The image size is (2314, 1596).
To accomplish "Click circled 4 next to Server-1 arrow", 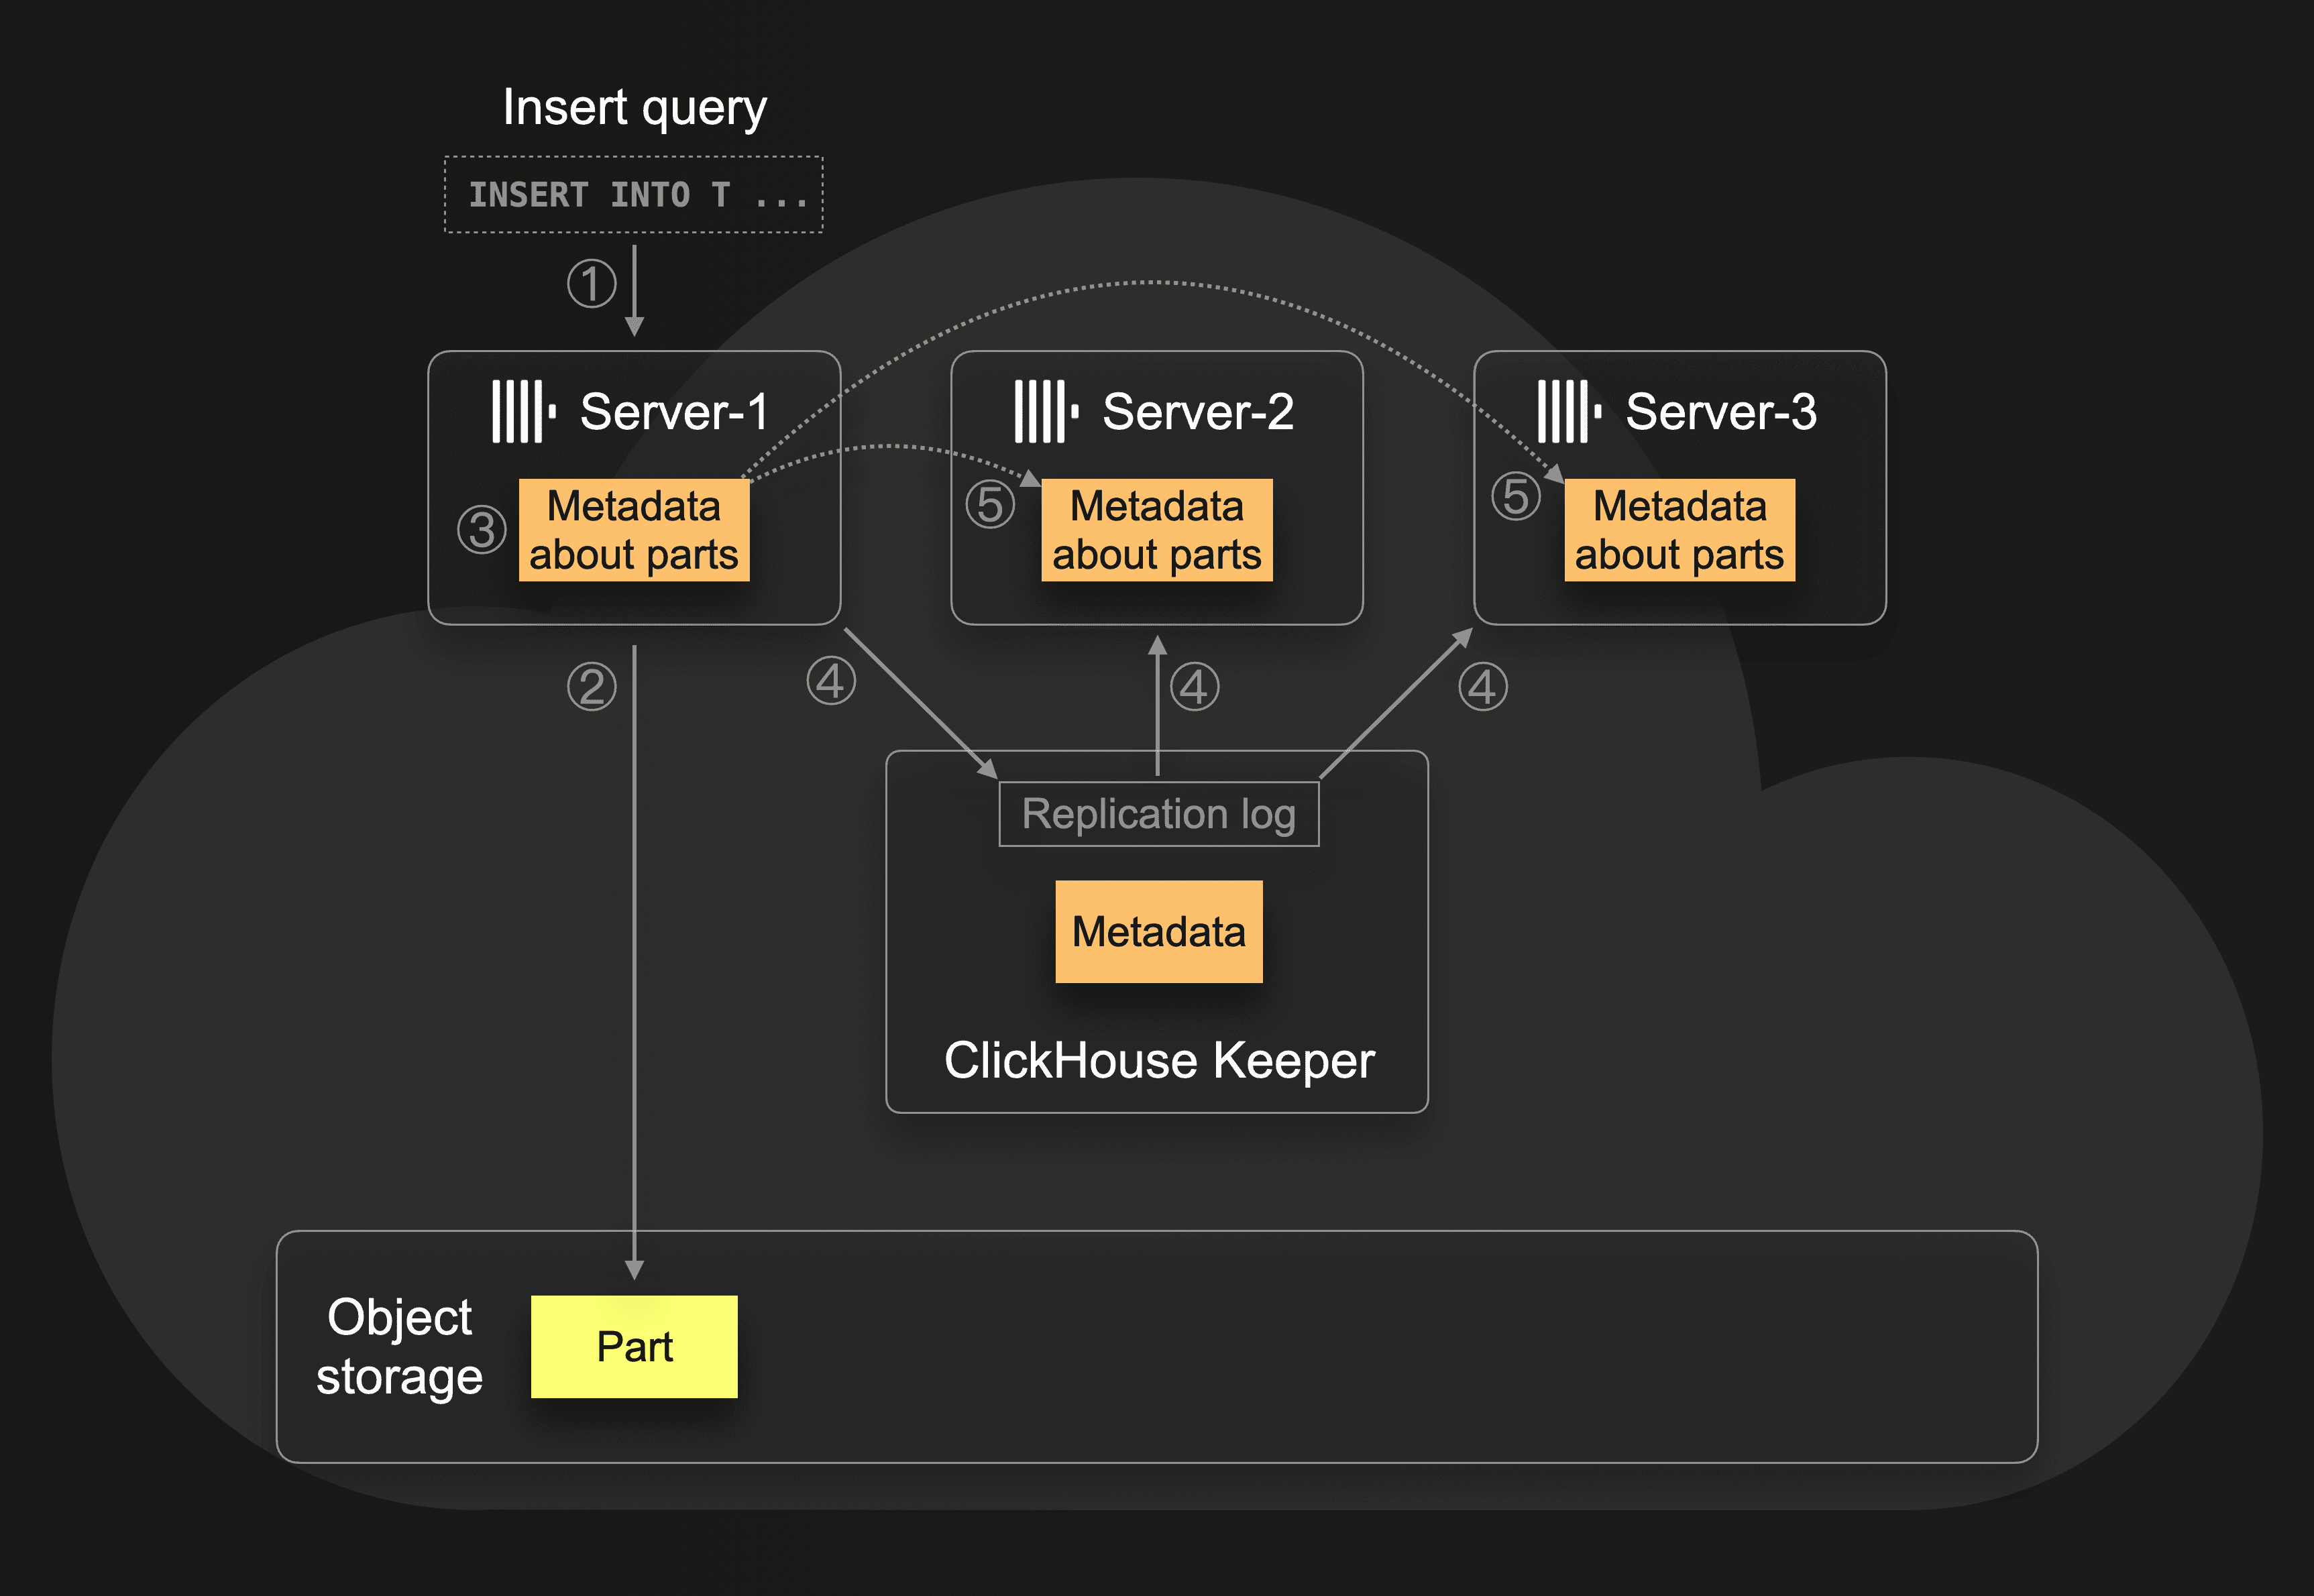I will 831,681.
